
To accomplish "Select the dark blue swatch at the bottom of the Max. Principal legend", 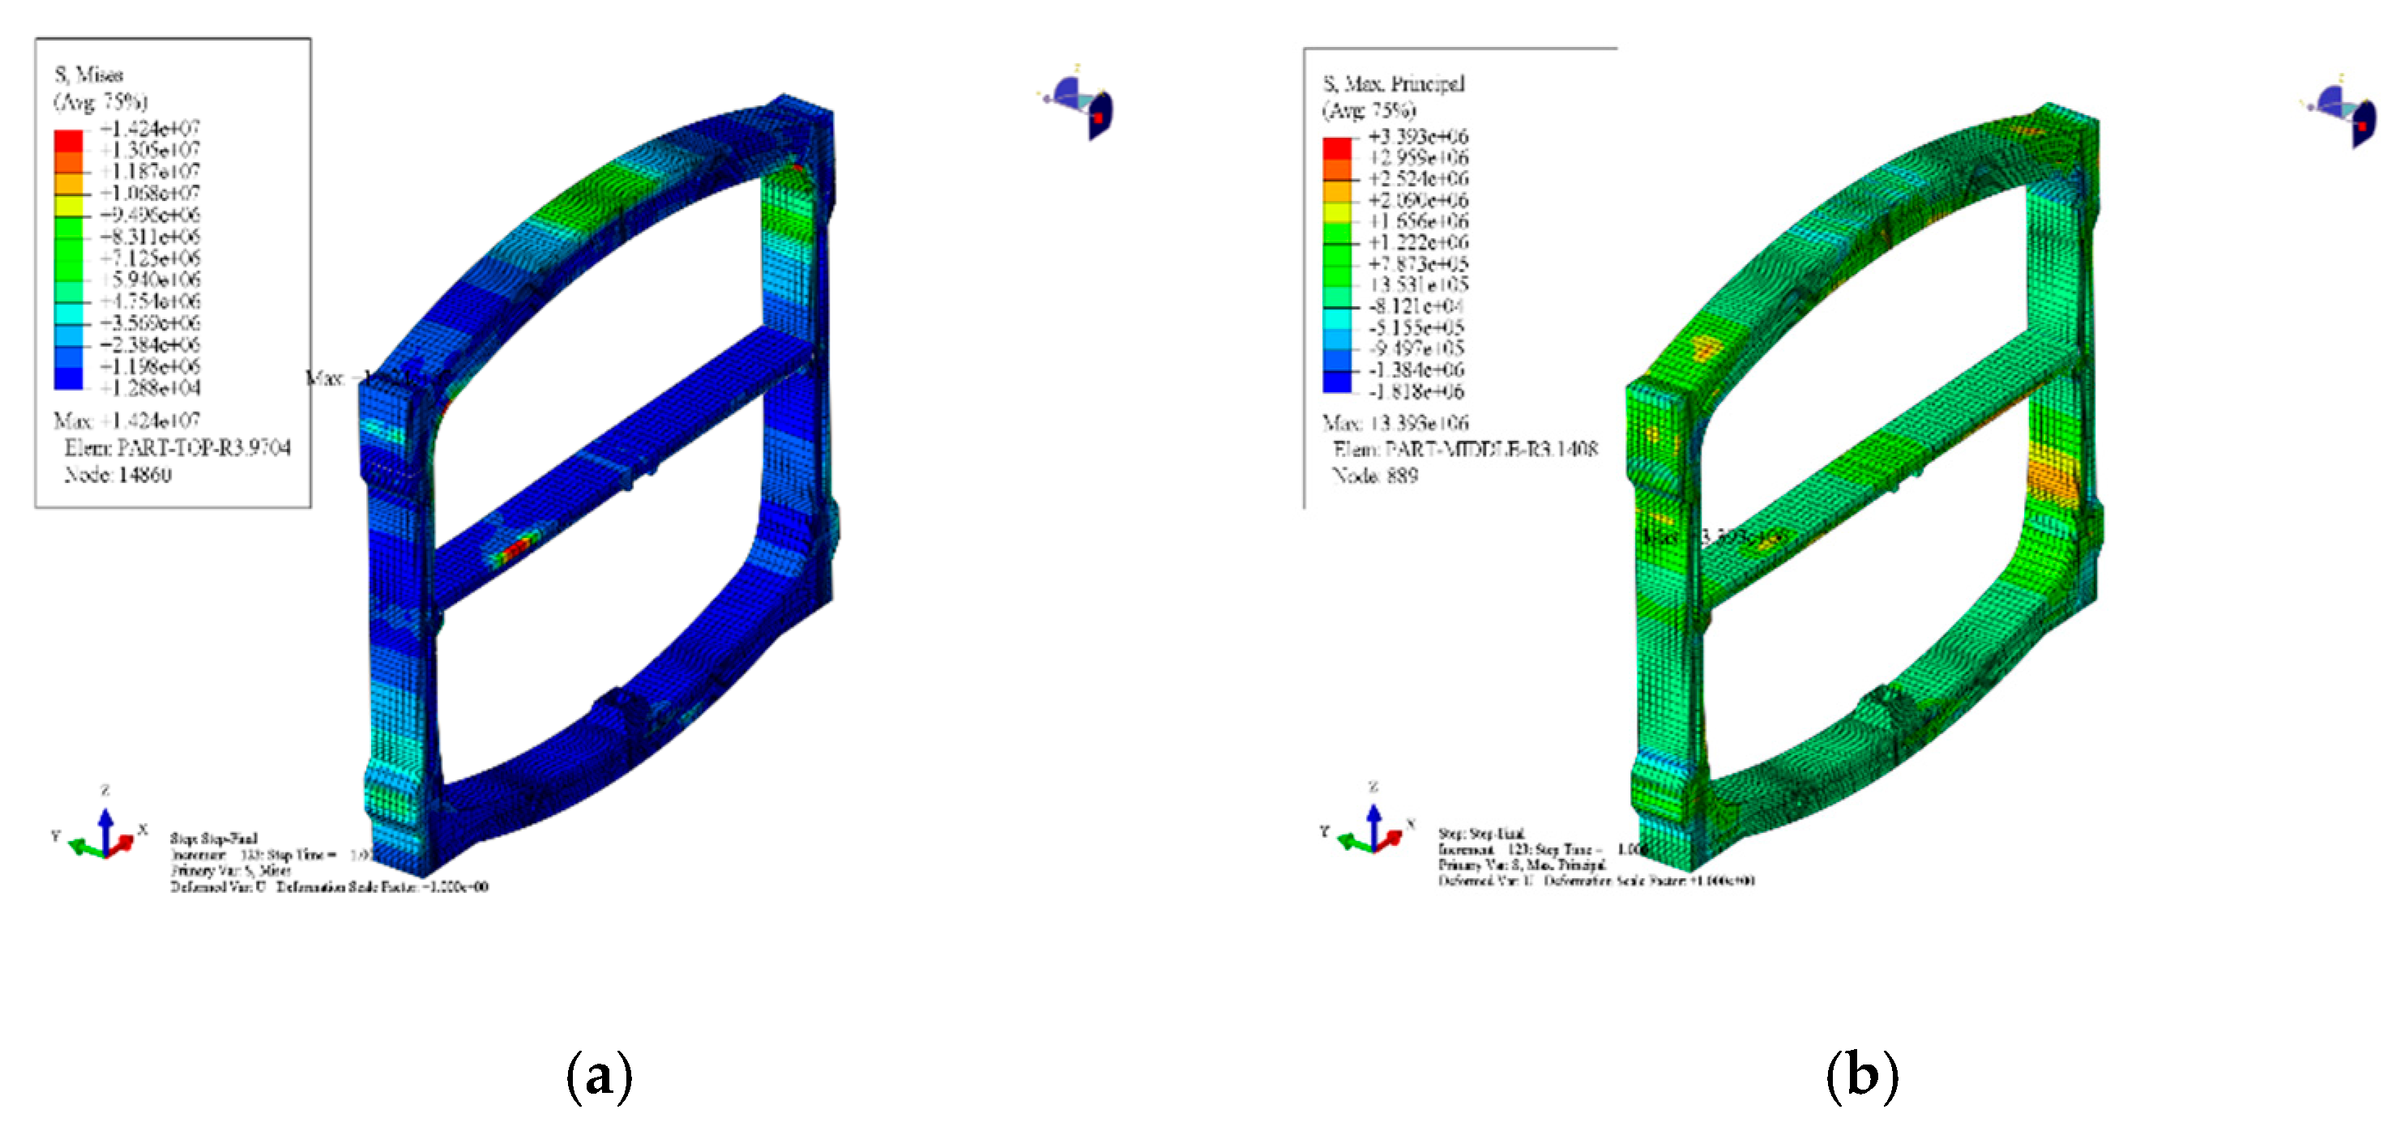I will click(1337, 382).
